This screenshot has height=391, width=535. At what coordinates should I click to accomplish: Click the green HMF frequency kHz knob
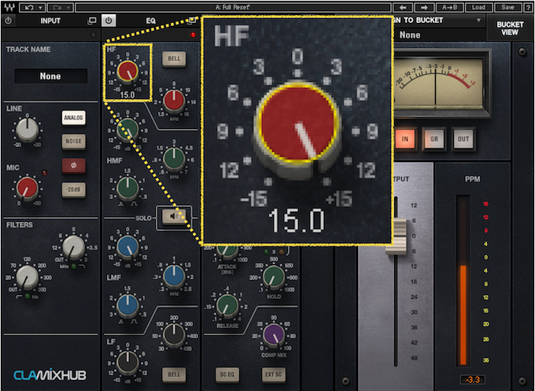[174, 159]
